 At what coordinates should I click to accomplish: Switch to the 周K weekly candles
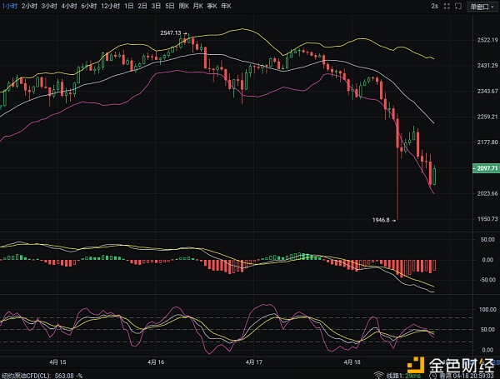[x=183, y=6]
